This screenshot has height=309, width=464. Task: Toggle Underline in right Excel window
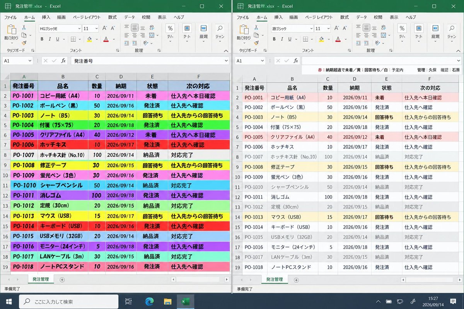(x=290, y=39)
